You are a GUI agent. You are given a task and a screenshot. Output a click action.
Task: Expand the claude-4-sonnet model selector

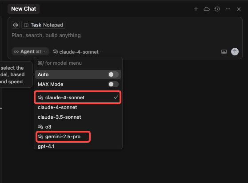77,52
